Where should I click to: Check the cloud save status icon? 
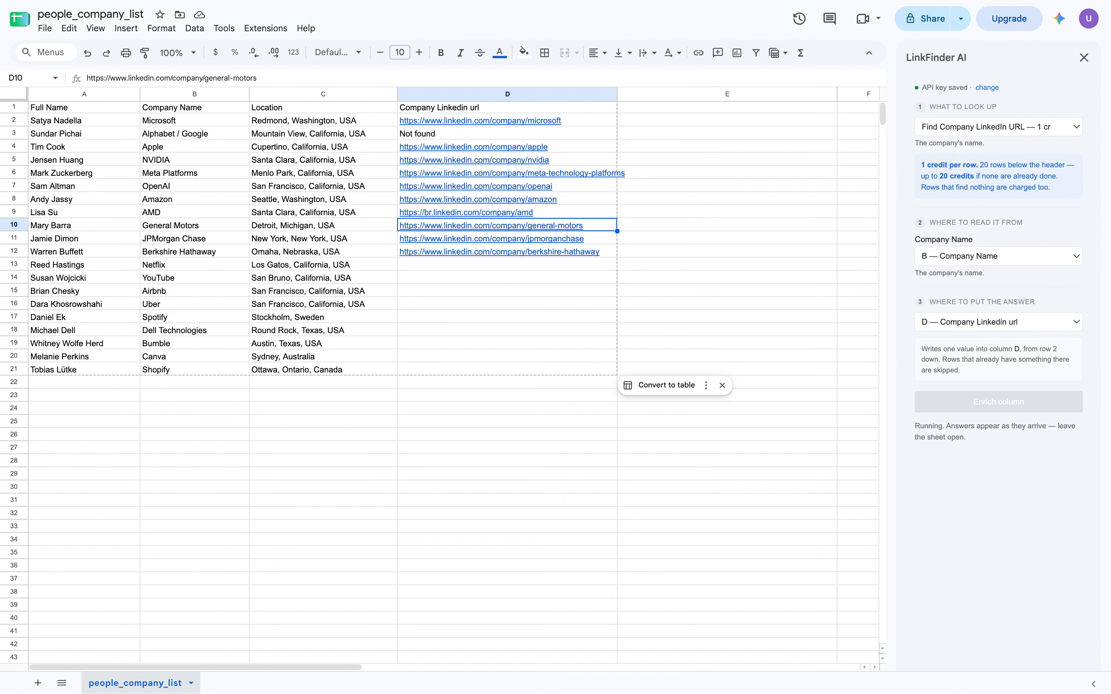[x=199, y=14]
